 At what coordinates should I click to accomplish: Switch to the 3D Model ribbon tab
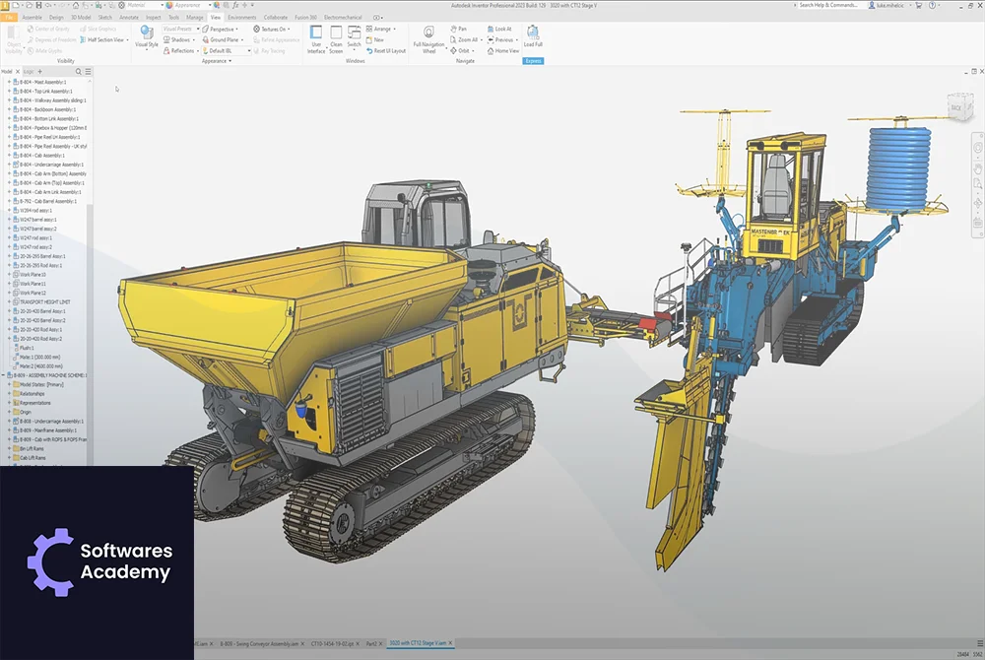81,18
